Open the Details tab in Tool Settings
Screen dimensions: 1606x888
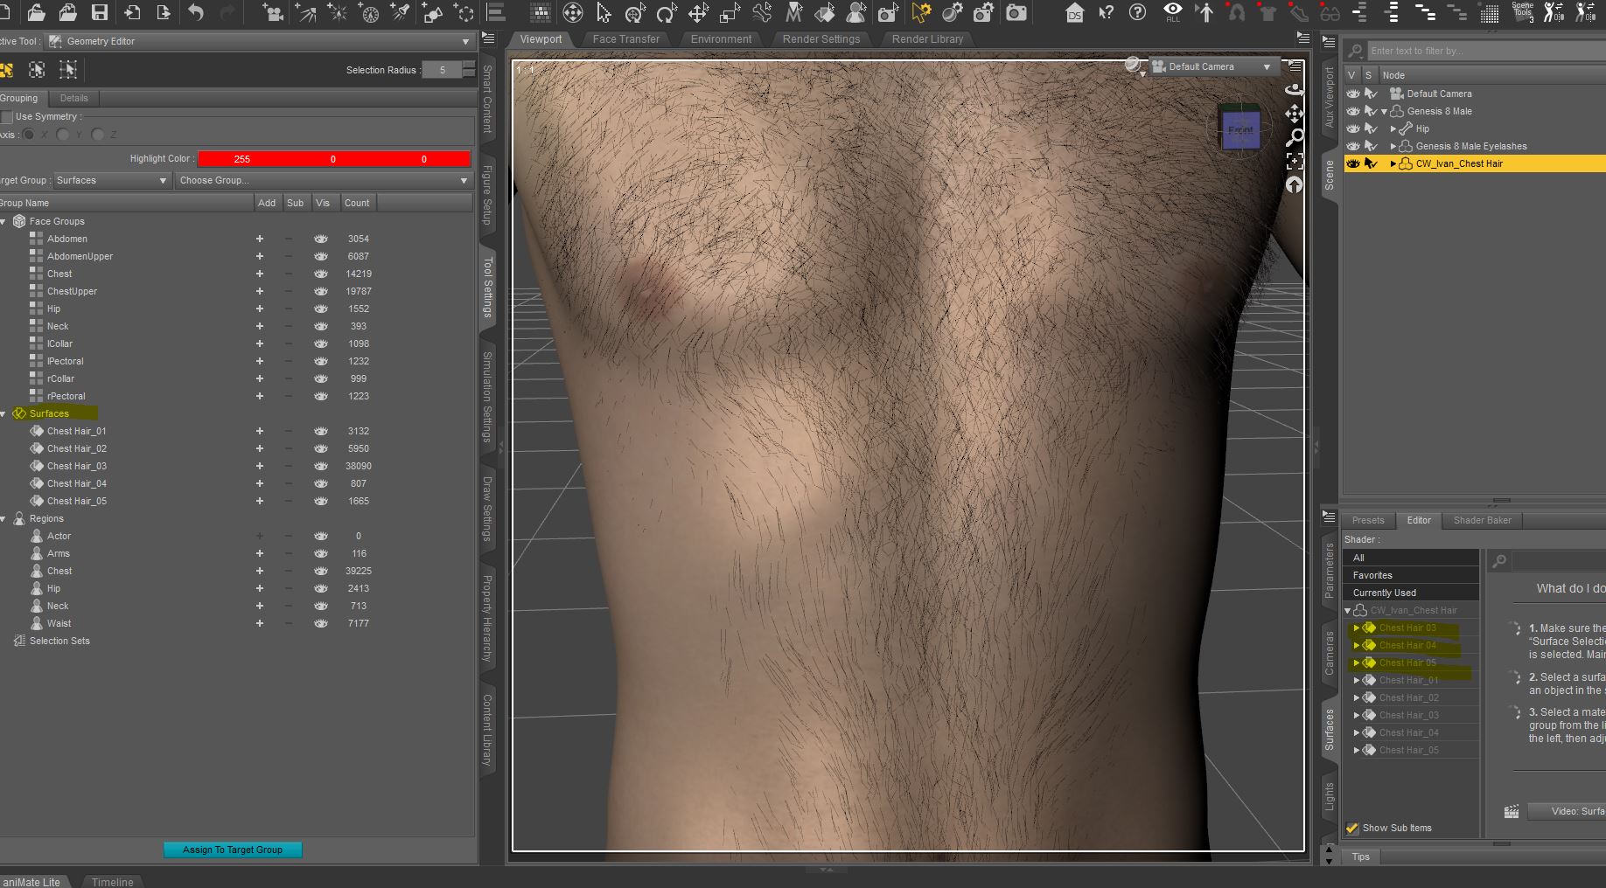74,98
